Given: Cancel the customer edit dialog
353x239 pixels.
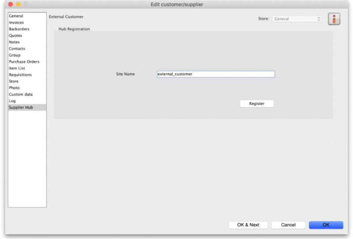Looking at the screenshot, I should 288,225.
